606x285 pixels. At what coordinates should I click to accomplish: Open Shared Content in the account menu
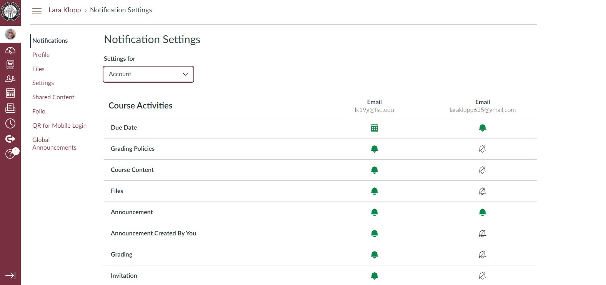click(53, 97)
